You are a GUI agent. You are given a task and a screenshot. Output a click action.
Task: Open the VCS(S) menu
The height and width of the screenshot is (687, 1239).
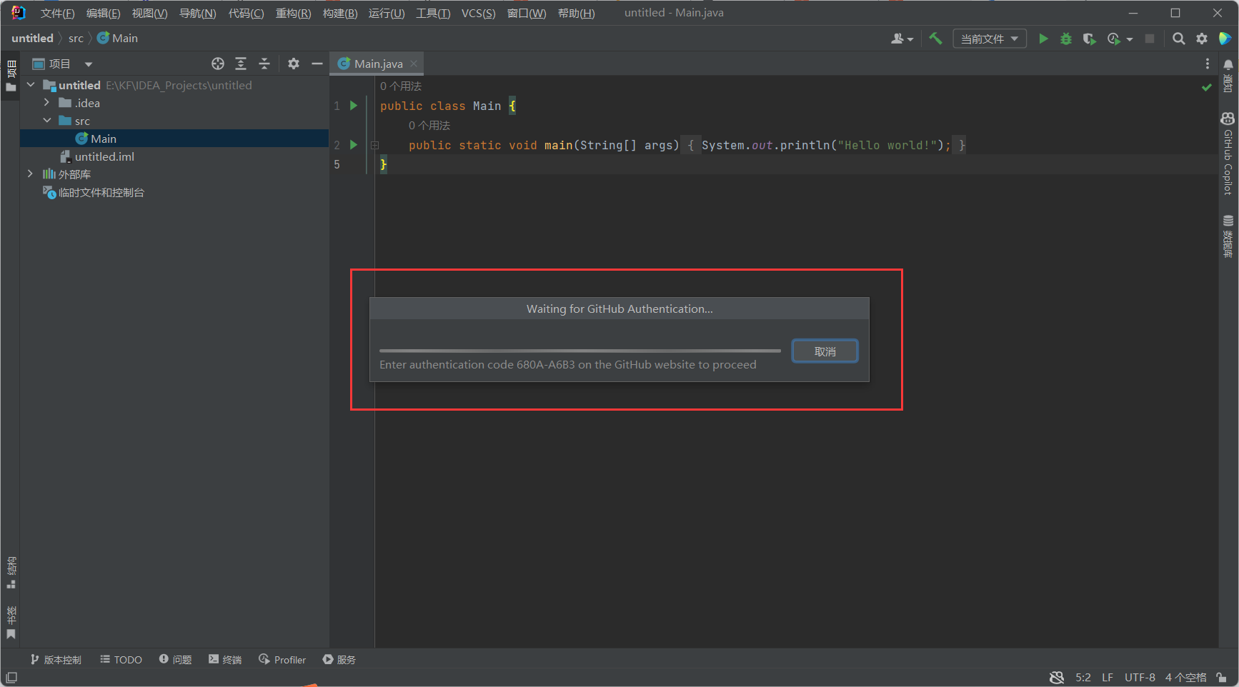pos(478,13)
